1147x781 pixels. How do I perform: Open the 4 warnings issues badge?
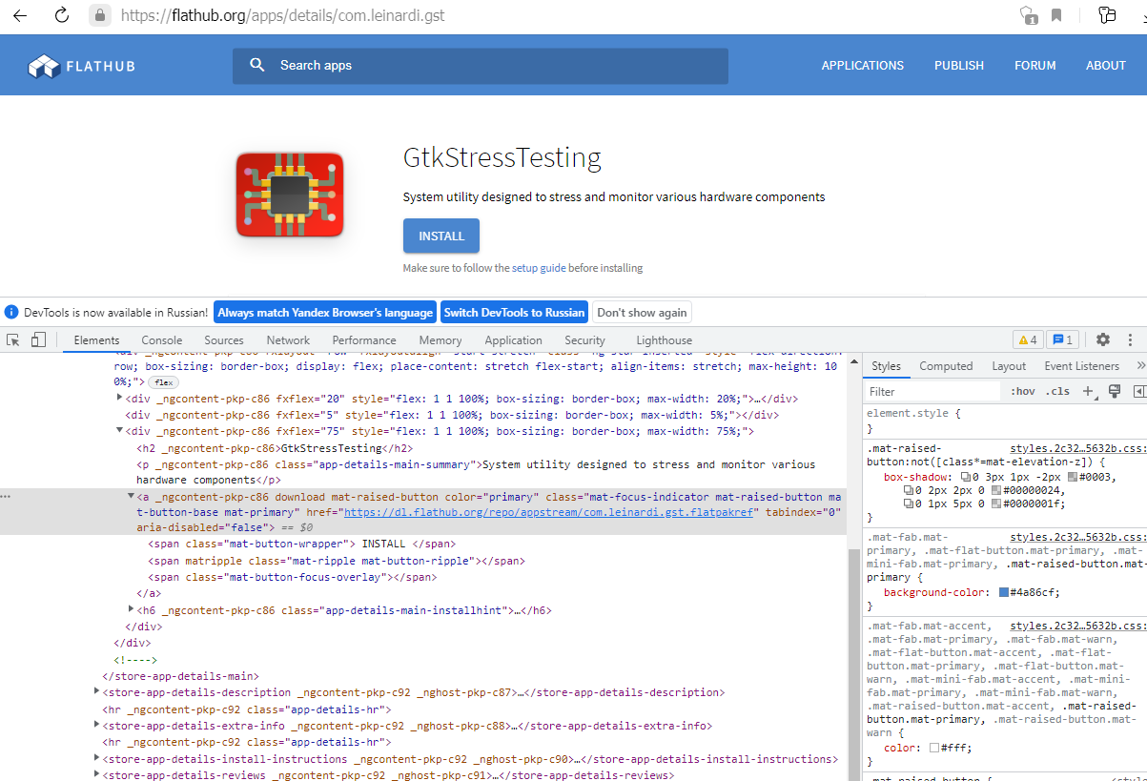(x=1028, y=339)
